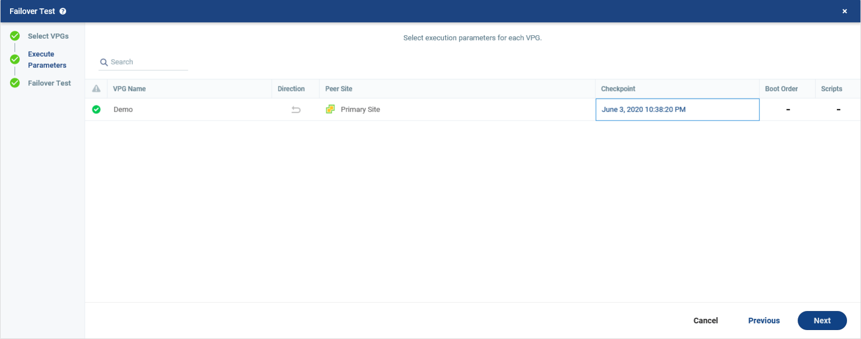Click the alerts warning triangle column header
Viewport: 861px width, 339px height.
pos(96,89)
